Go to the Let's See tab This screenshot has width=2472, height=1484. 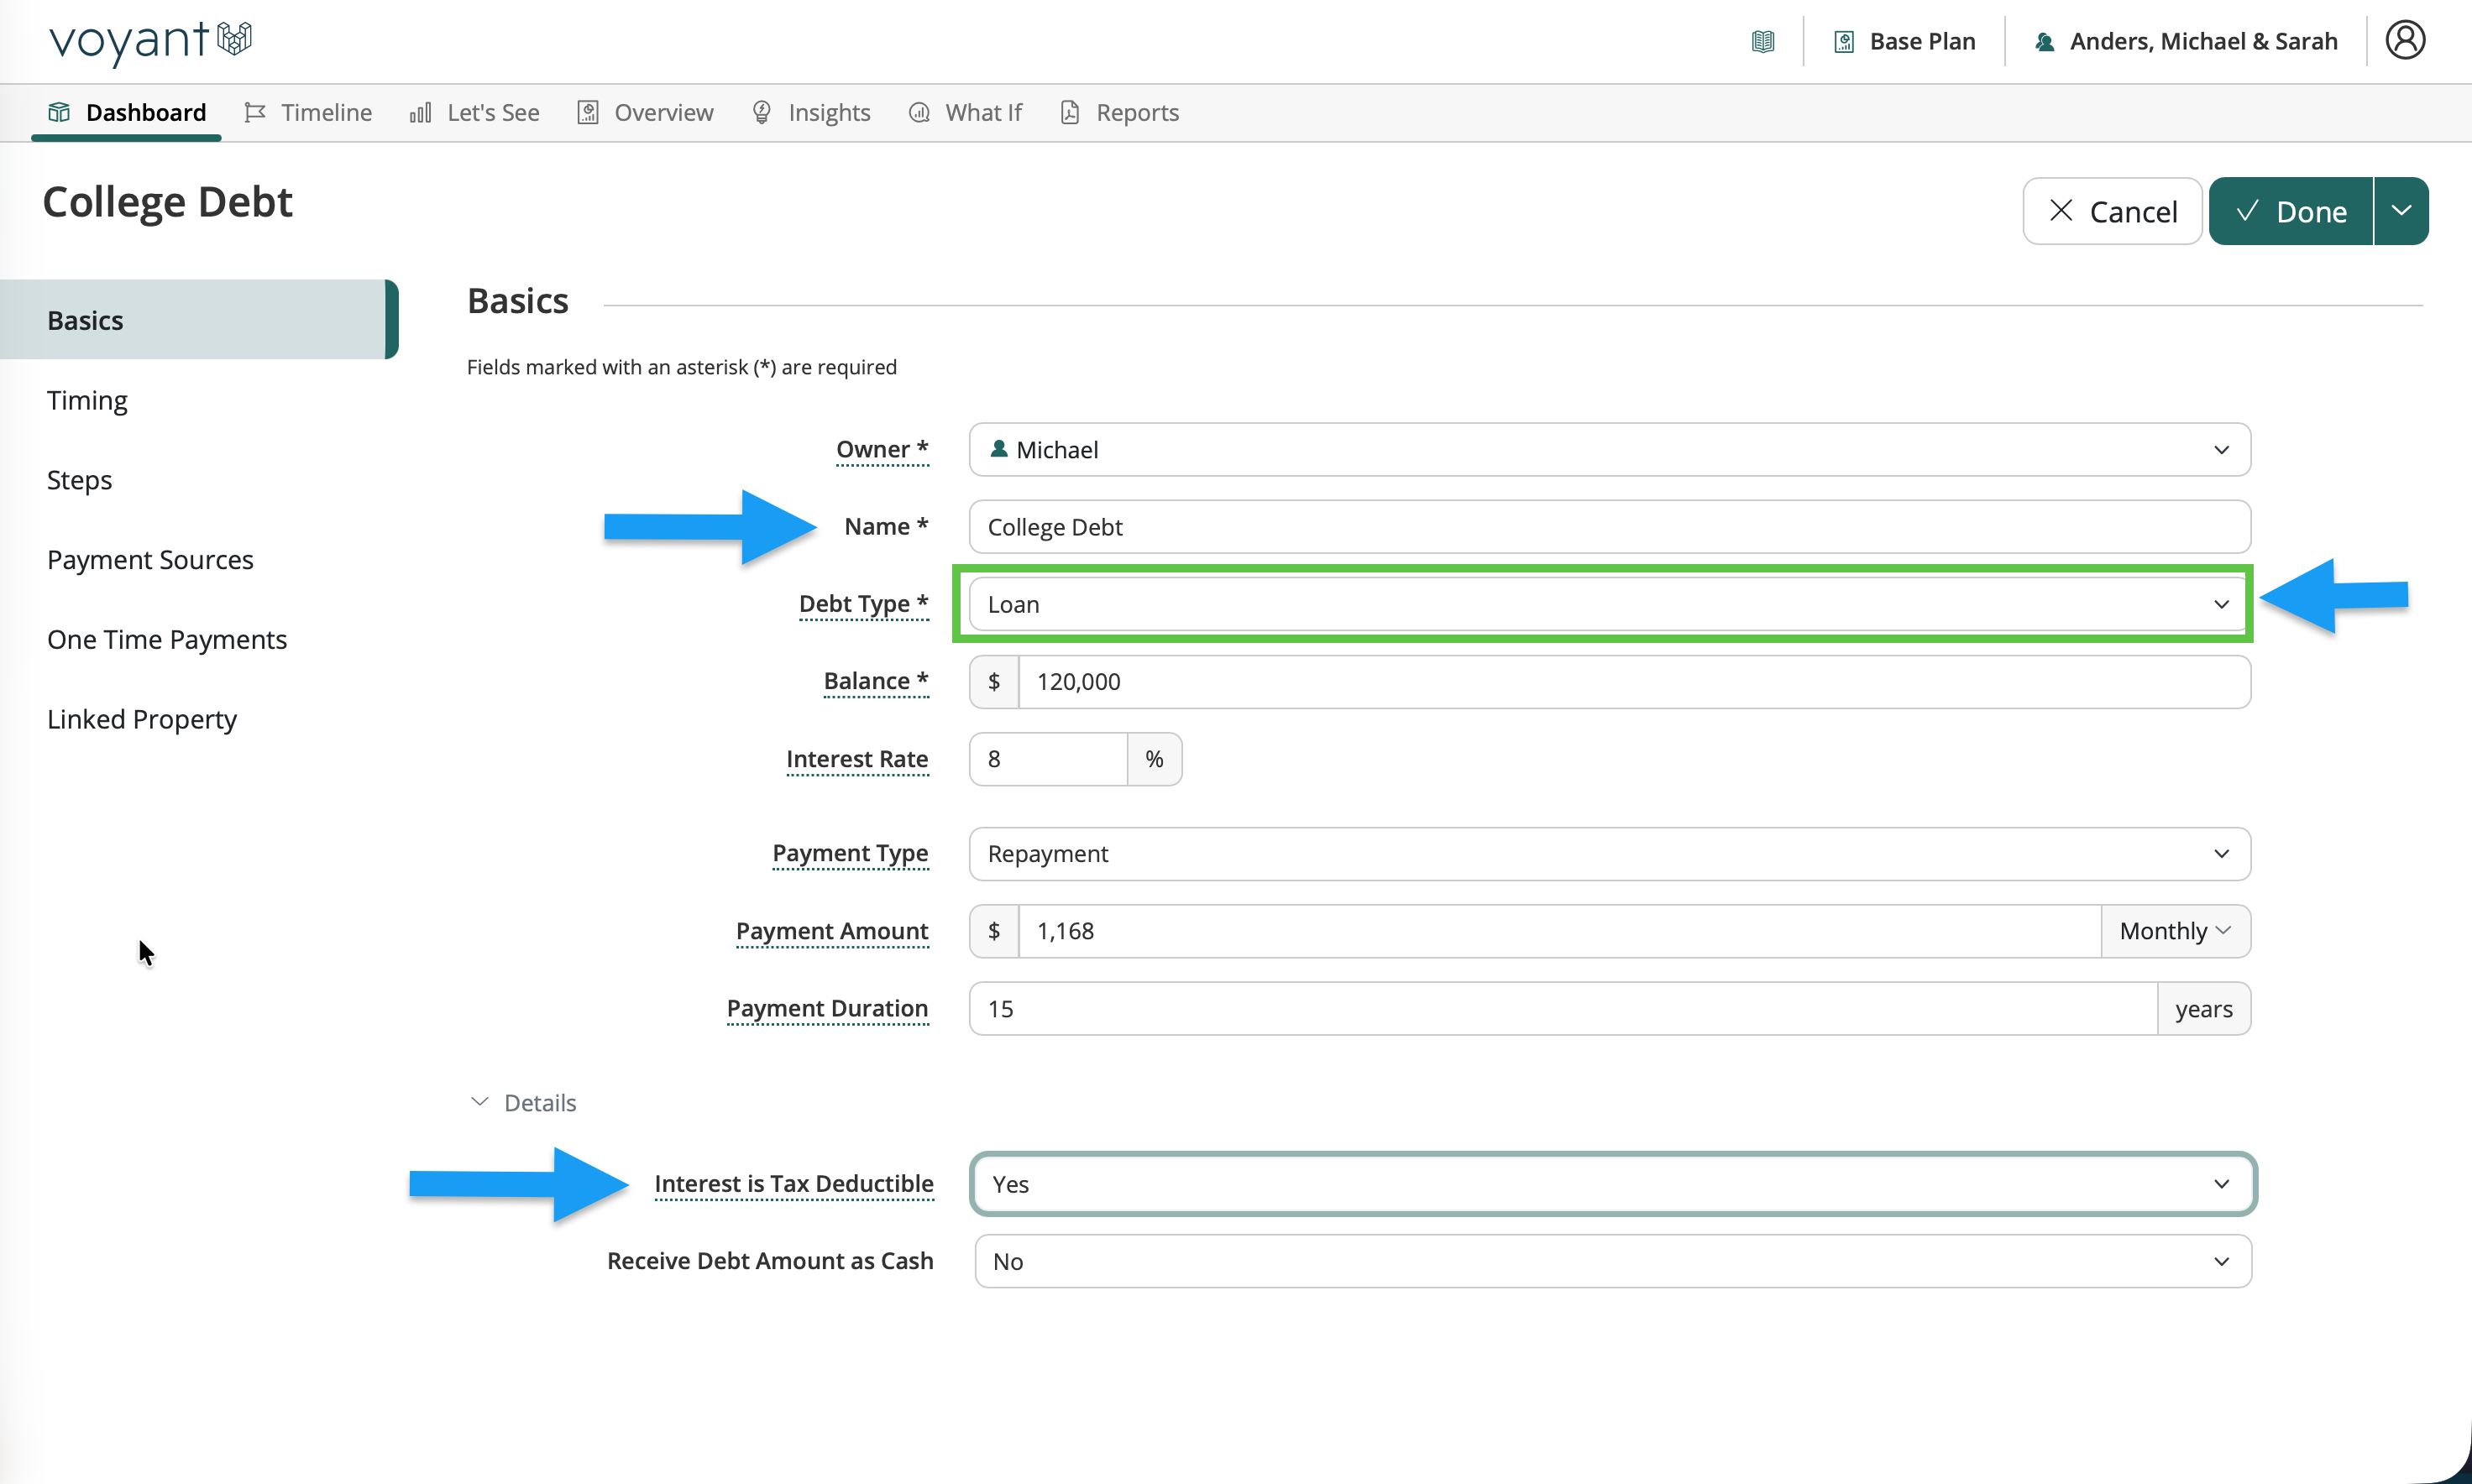(x=474, y=112)
